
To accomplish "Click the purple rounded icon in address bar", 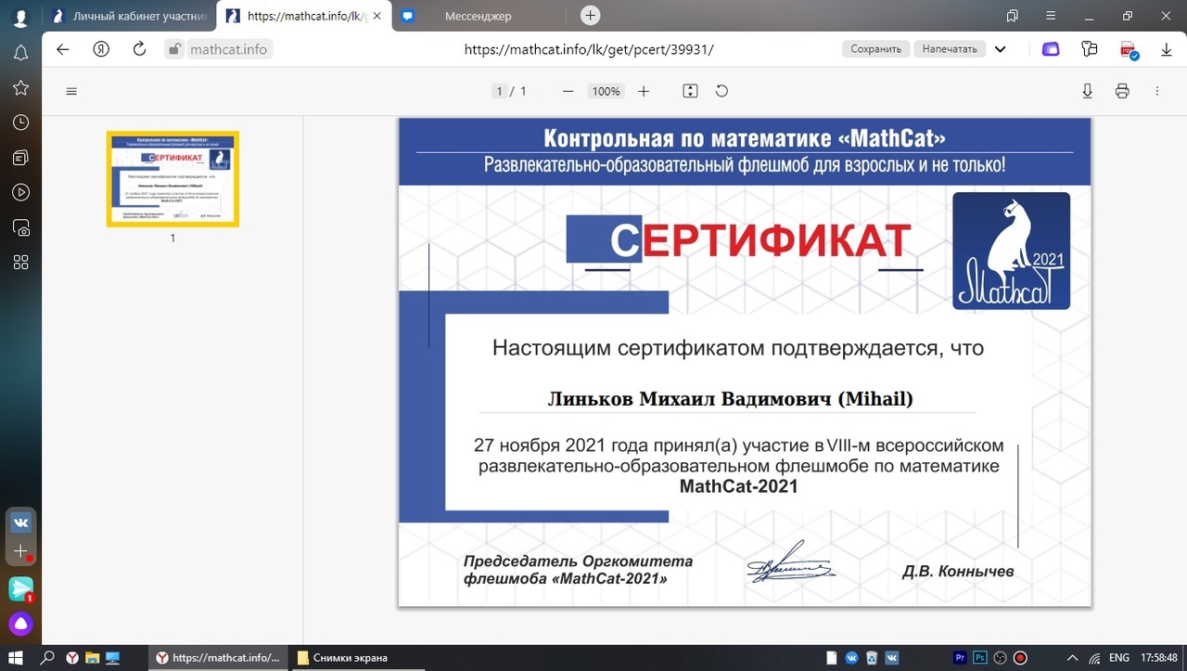I will [1051, 49].
